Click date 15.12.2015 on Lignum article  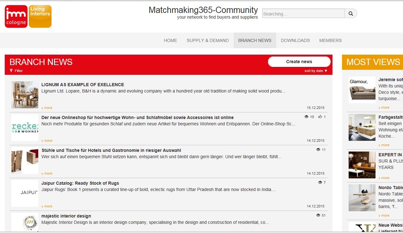[x=315, y=108]
